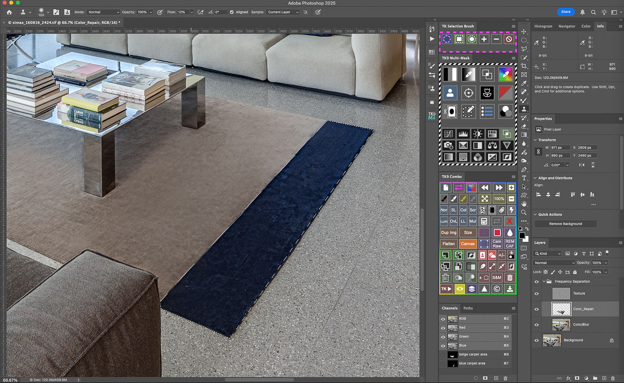Hide the Red channel
This screenshot has height=383, width=624.
point(443,328)
